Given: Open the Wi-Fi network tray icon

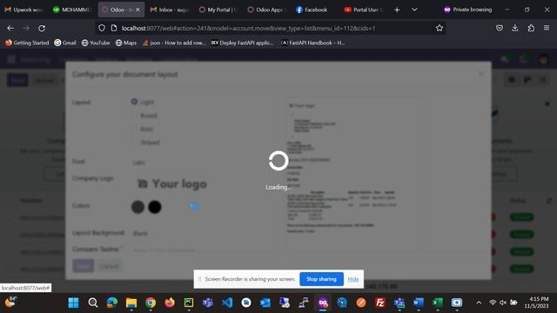Looking at the screenshot, I should pos(493,303).
